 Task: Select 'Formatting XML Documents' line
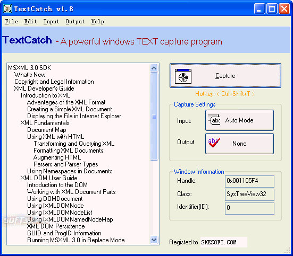coord(69,151)
